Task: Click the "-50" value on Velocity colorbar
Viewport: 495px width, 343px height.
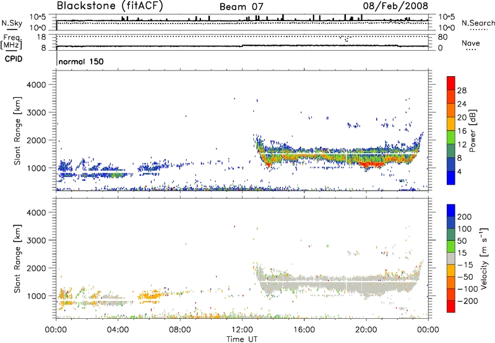Action: coord(465,277)
